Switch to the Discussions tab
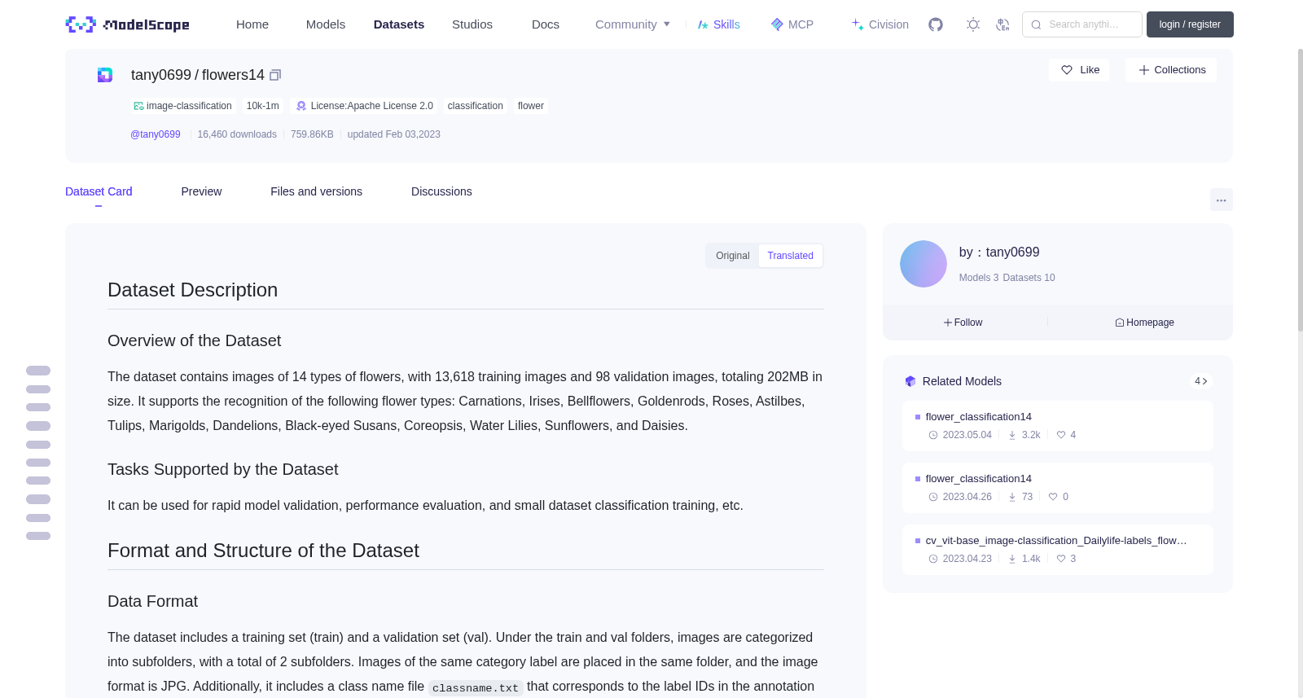The width and height of the screenshot is (1303, 698). tap(441, 191)
